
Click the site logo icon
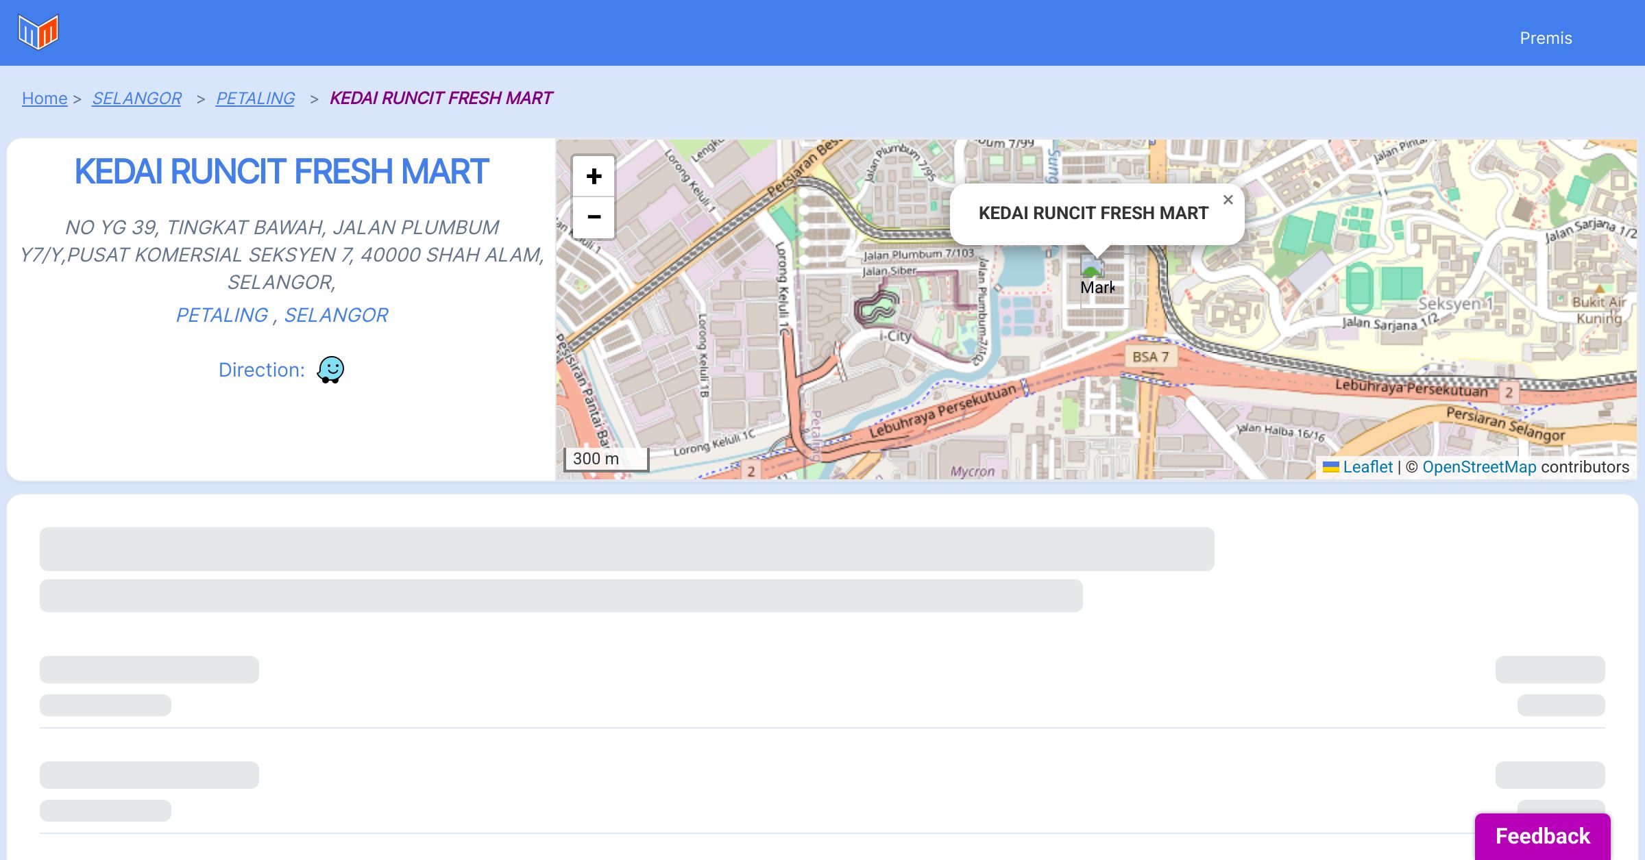coord(38,32)
